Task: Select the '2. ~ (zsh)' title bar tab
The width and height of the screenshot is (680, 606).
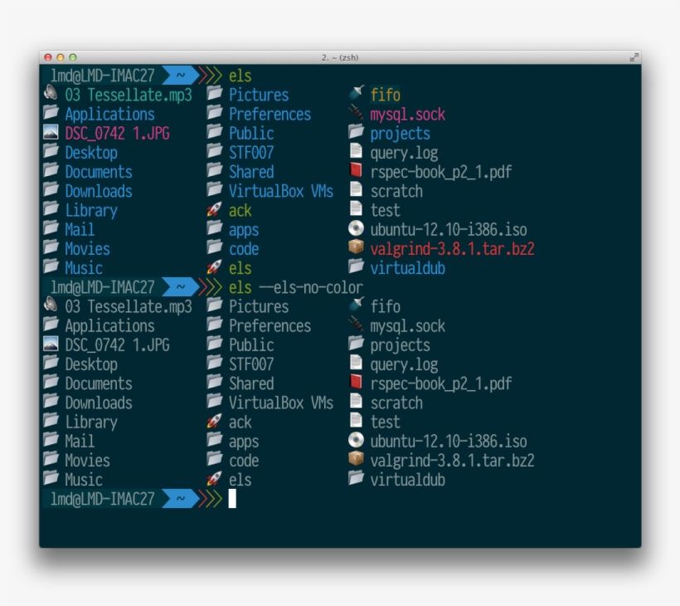Action: click(x=340, y=59)
